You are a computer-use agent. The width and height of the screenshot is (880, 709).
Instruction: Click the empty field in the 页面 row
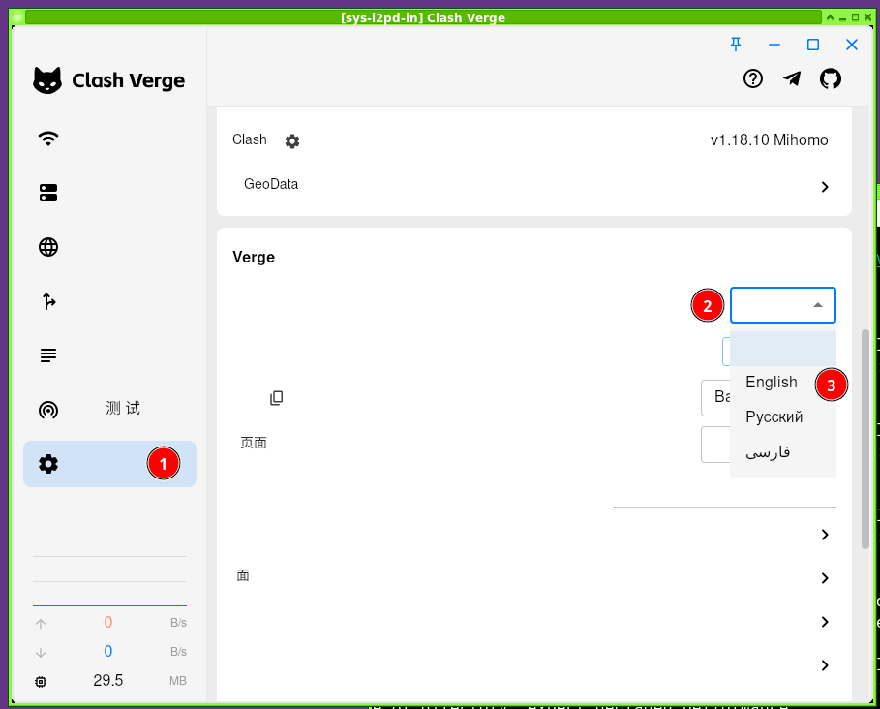pos(715,445)
